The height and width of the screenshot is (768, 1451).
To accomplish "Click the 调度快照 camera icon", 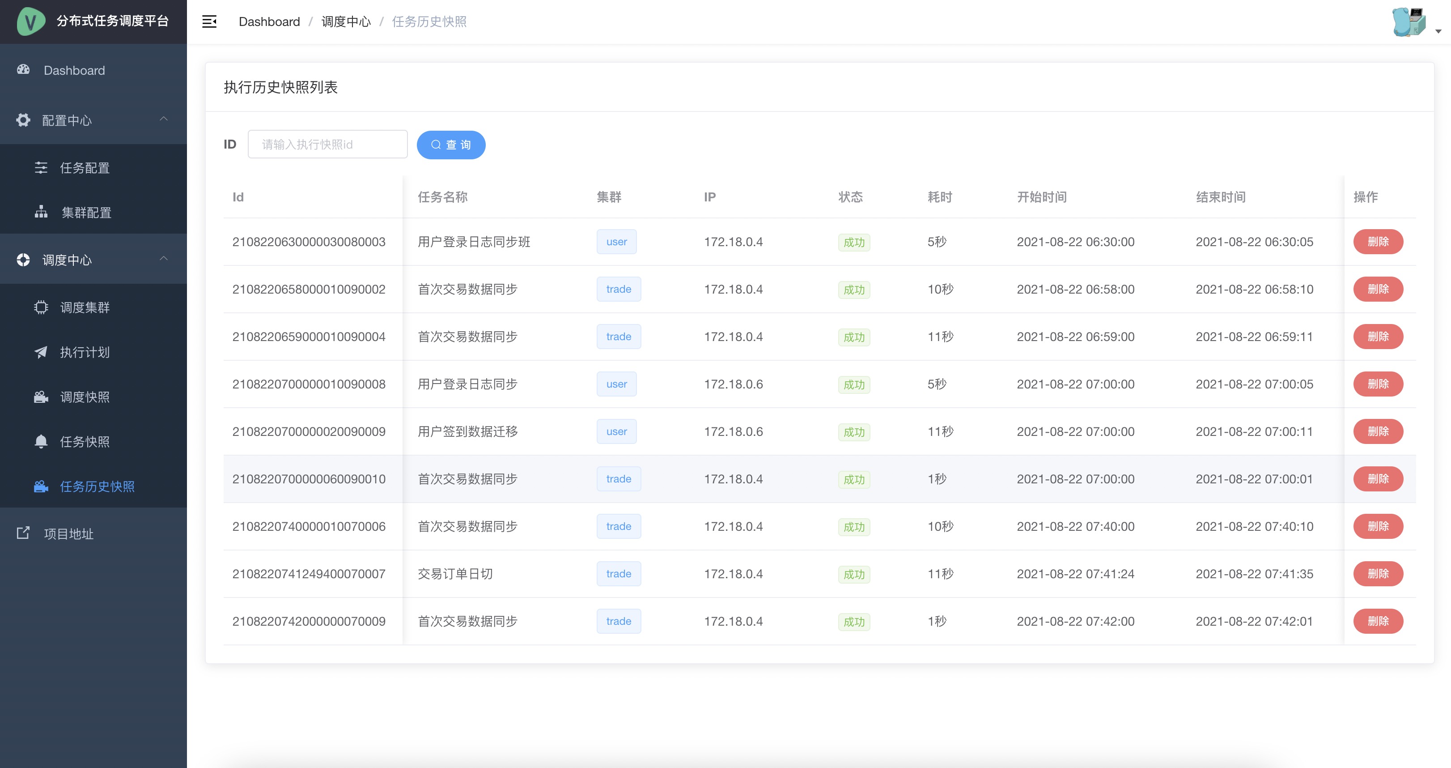I will click(41, 397).
